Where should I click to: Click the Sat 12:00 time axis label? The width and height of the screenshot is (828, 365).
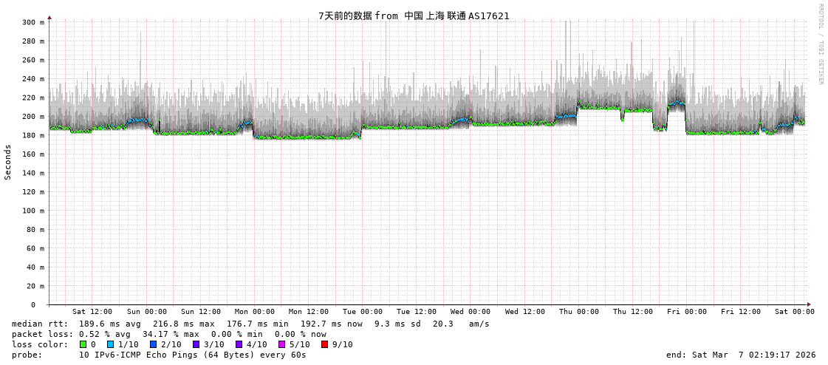pyautogui.click(x=92, y=312)
